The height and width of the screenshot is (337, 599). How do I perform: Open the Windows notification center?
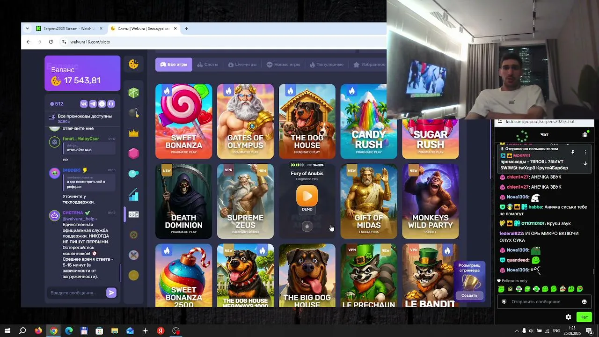click(589, 331)
